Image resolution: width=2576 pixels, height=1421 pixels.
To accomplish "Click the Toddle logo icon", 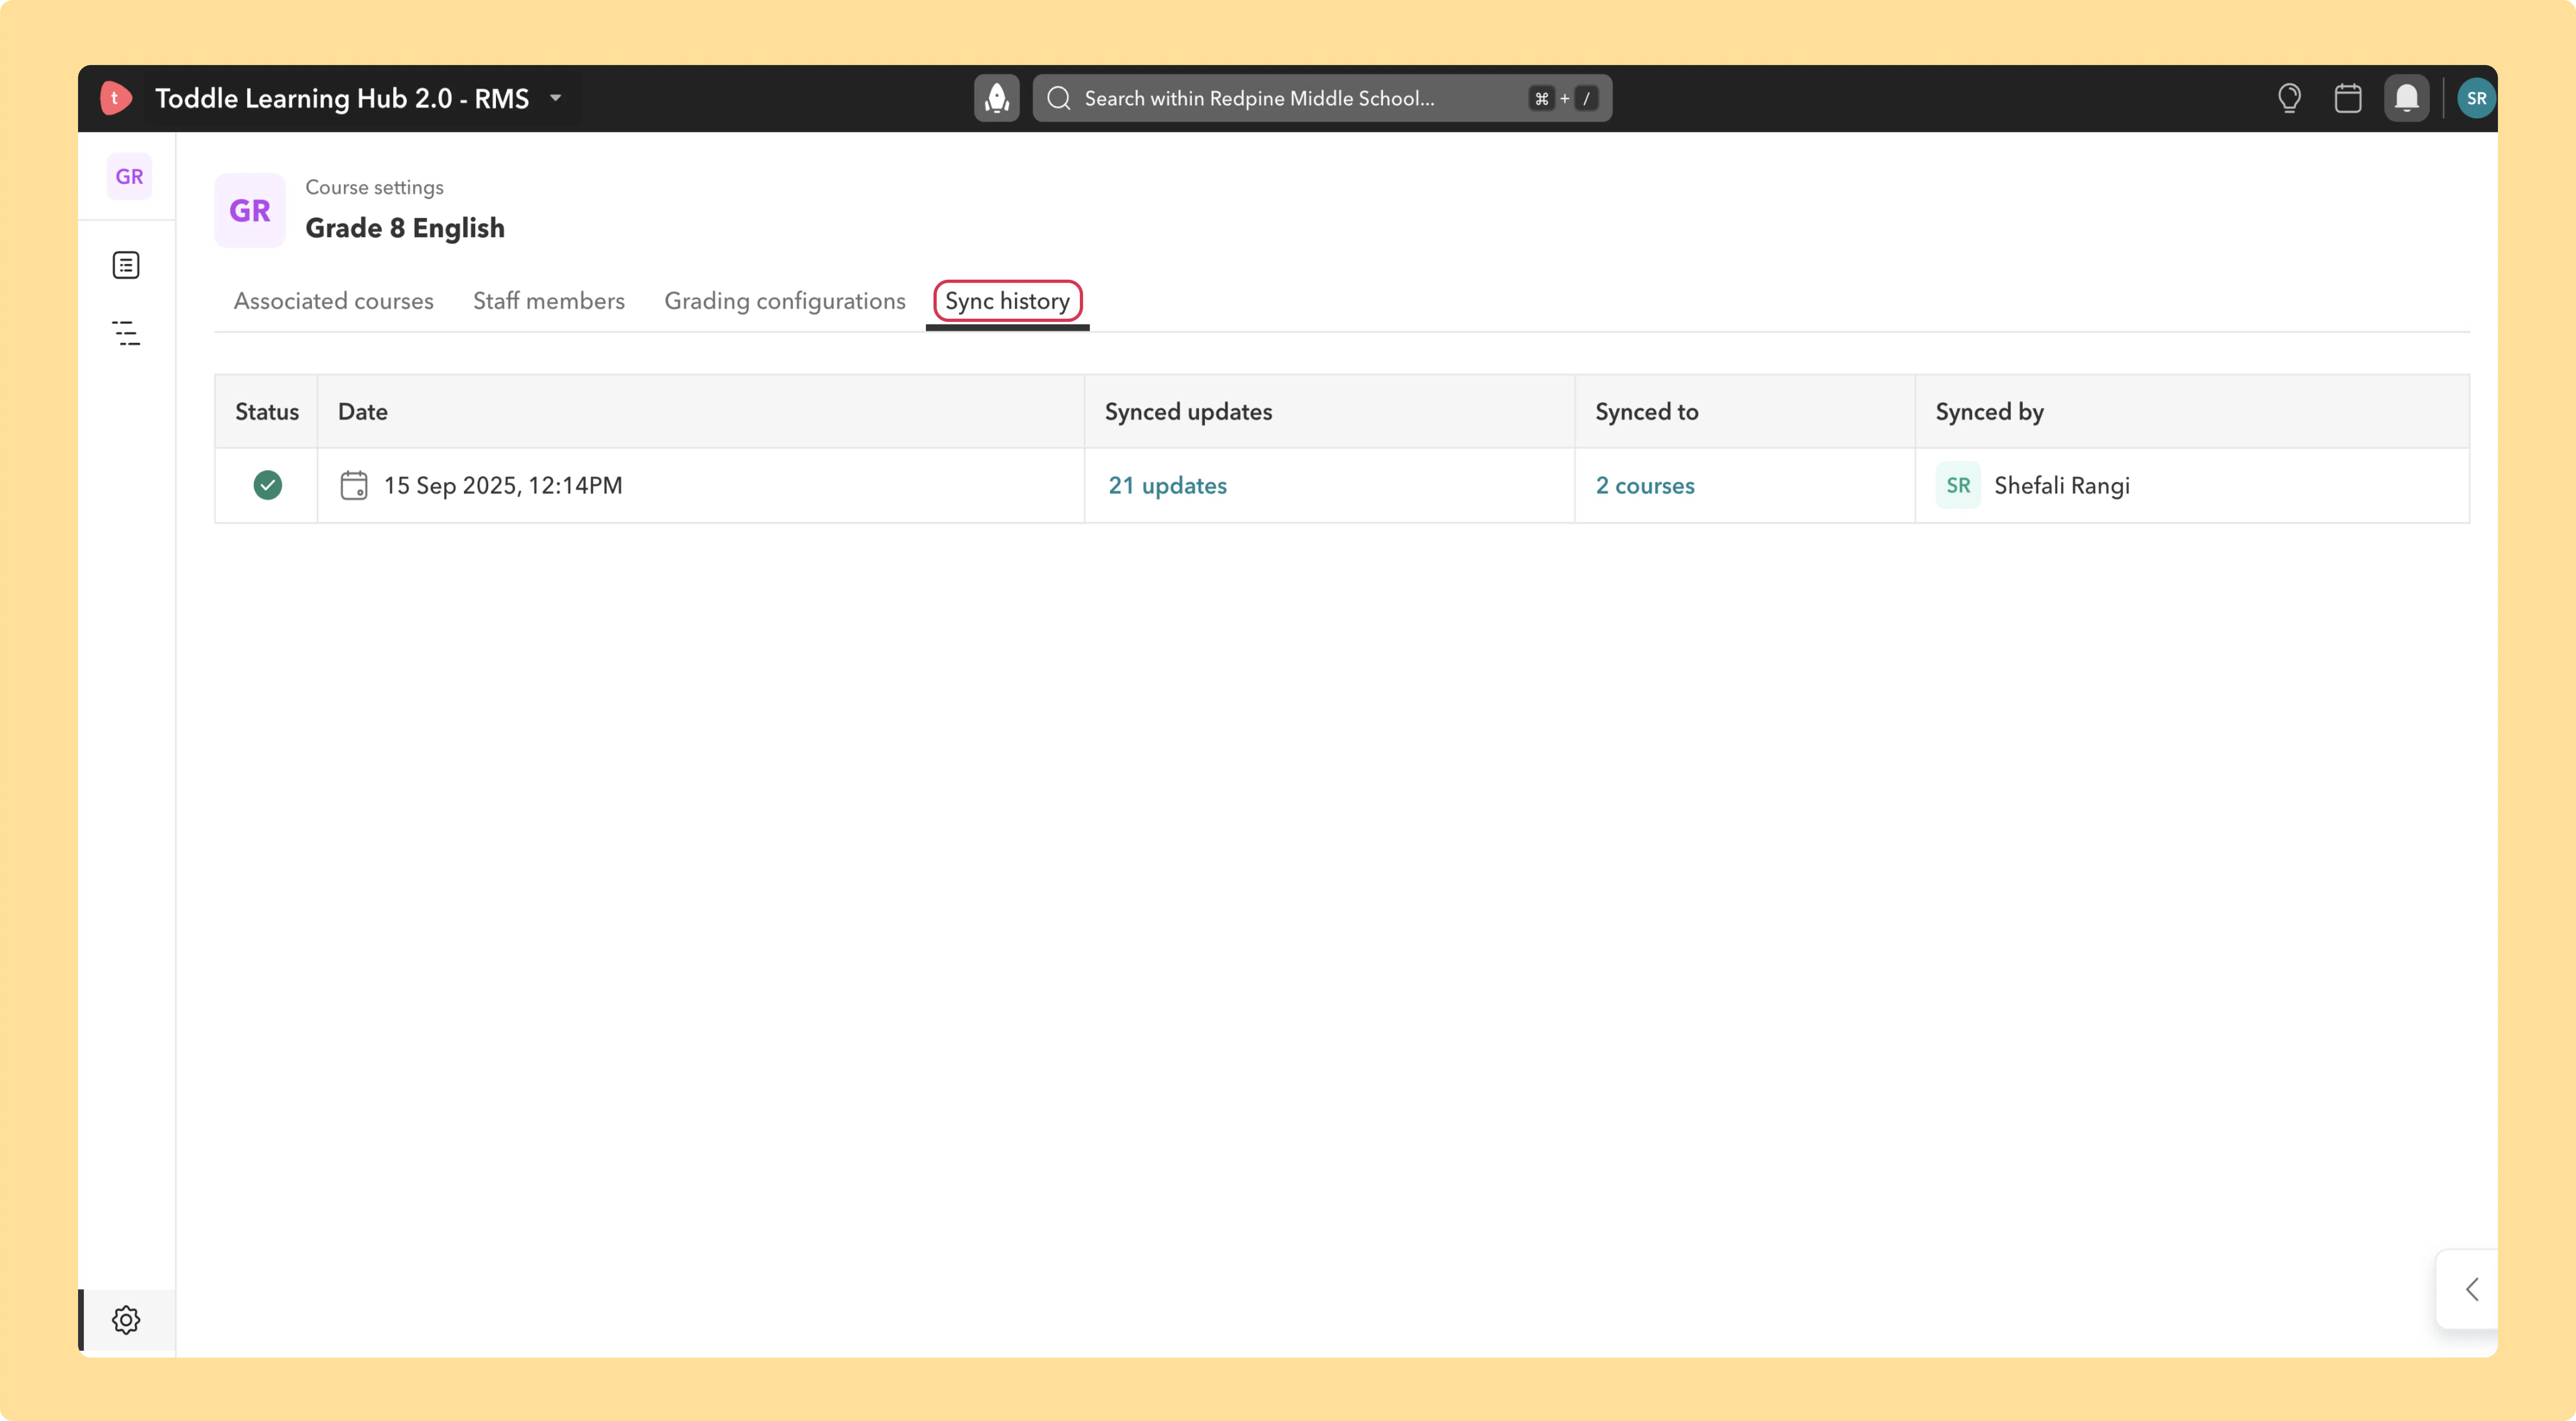I will pos(116,98).
